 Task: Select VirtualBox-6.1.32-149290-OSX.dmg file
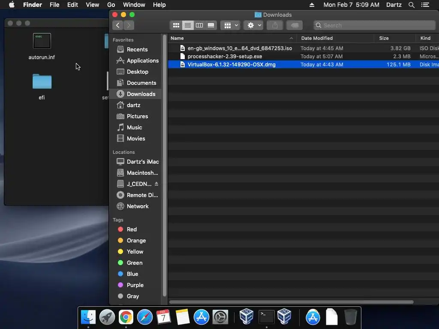304,65
